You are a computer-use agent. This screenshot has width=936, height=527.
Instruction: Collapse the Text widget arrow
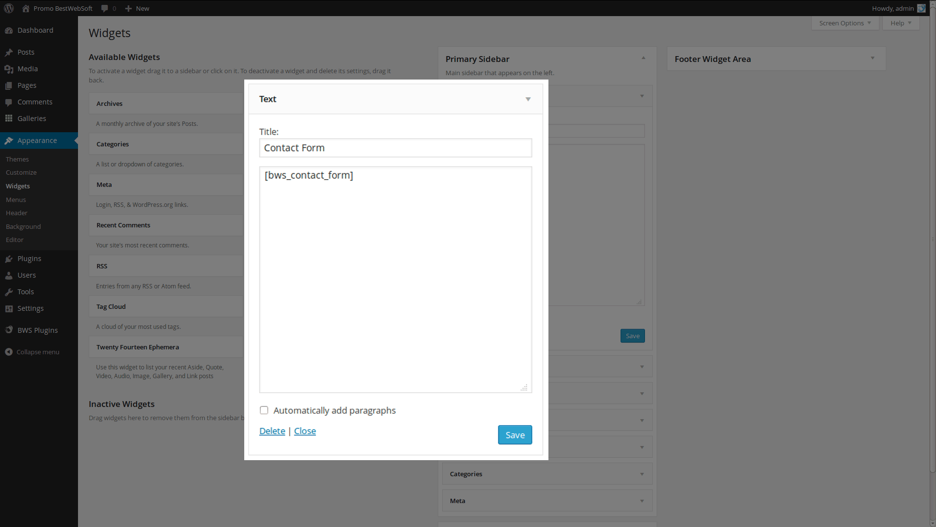point(528,99)
